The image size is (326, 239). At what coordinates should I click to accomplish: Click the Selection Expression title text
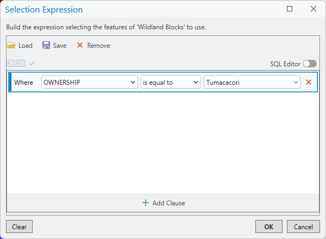[44, 10]
